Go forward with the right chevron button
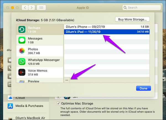 click(x=31, y=8)
